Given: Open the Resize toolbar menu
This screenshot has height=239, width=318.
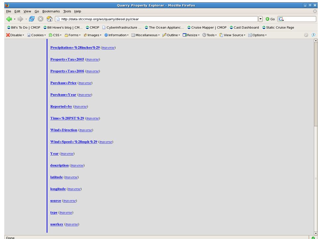Looking at the screenshot, I should [191, 35].
